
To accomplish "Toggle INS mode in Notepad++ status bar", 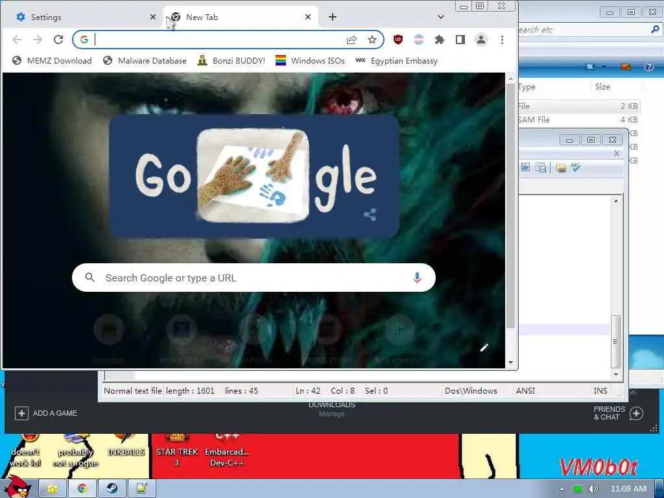I will click(600, 391).
